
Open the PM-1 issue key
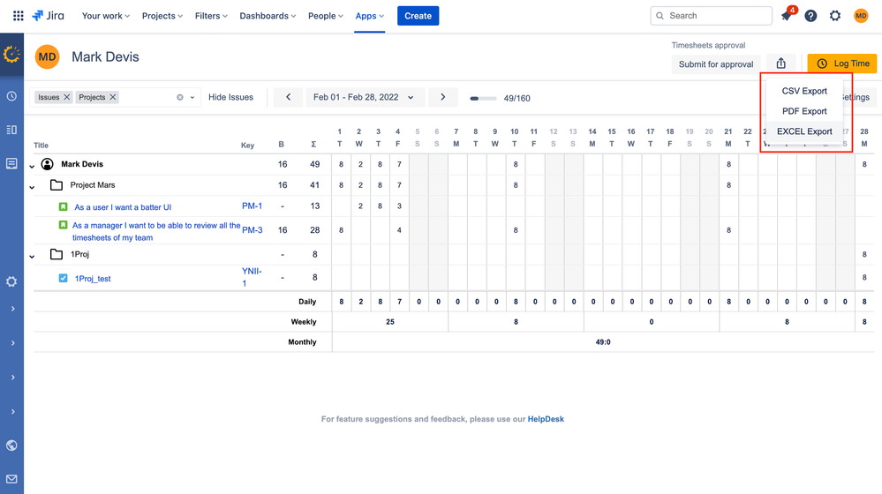click(x=252, y=206)
